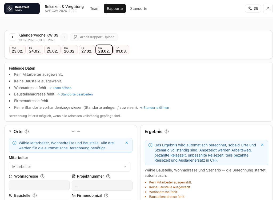Screen dimensions: 273x200
Task: Open the Mitarbeiter dropdown
Action: (70, 167)
